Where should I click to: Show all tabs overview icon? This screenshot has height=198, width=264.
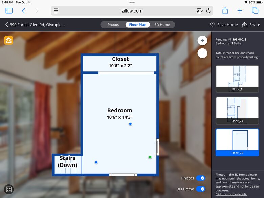pos(255,11)
